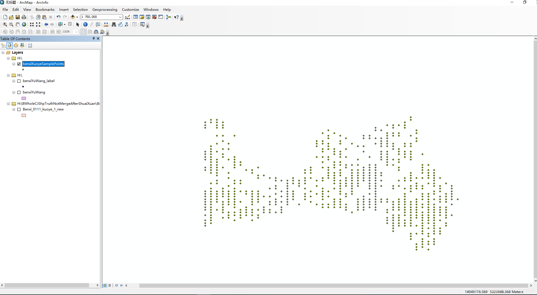This screenshot has width=537, height=295.
Task: Click the Fixed Zoom In icon
Action: pos(32,24)
